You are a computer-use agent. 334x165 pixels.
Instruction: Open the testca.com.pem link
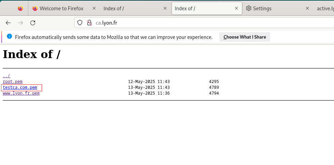(x=20, y=87)
